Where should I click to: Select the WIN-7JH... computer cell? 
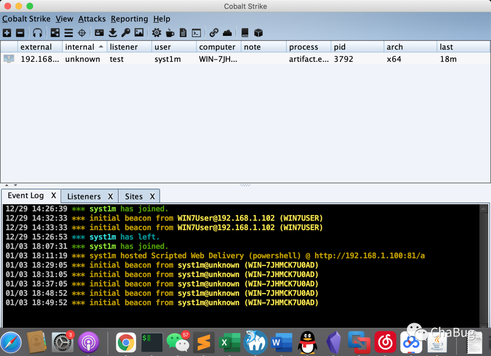coord(218,59)
